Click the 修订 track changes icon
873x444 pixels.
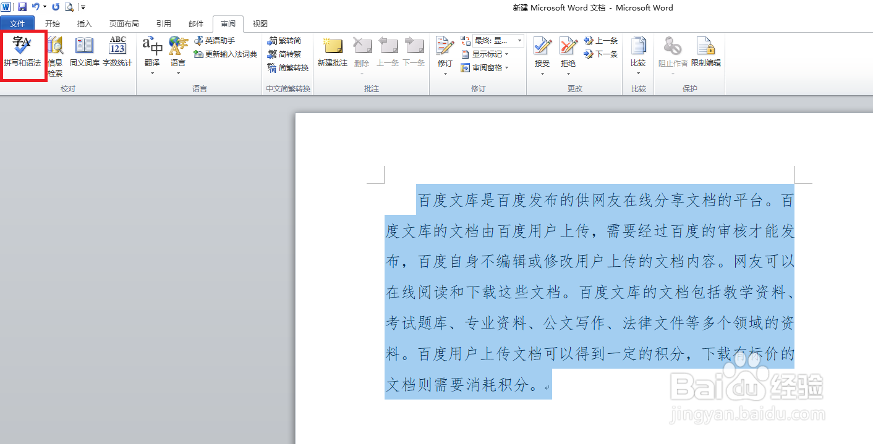coord(445,46)
